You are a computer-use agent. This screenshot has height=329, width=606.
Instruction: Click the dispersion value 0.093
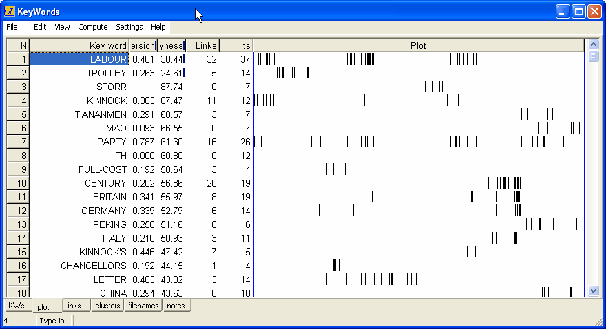pos(143,128)
